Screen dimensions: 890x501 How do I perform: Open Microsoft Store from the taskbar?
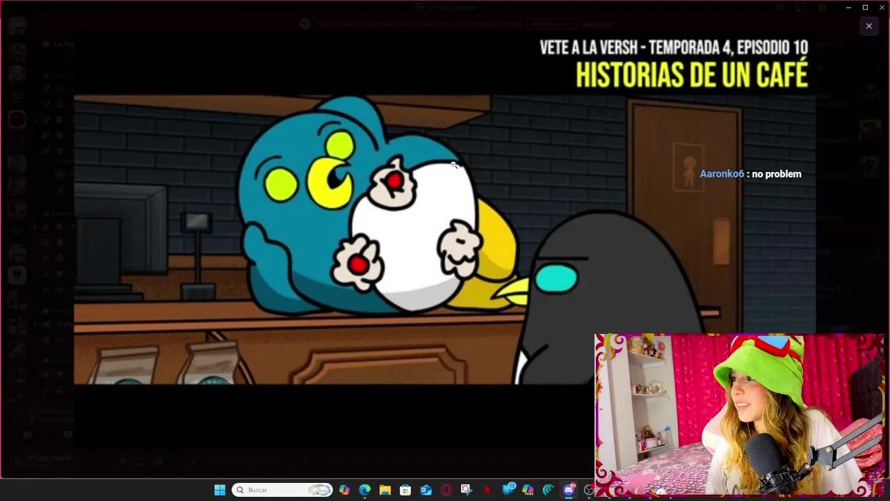(405, 490)
